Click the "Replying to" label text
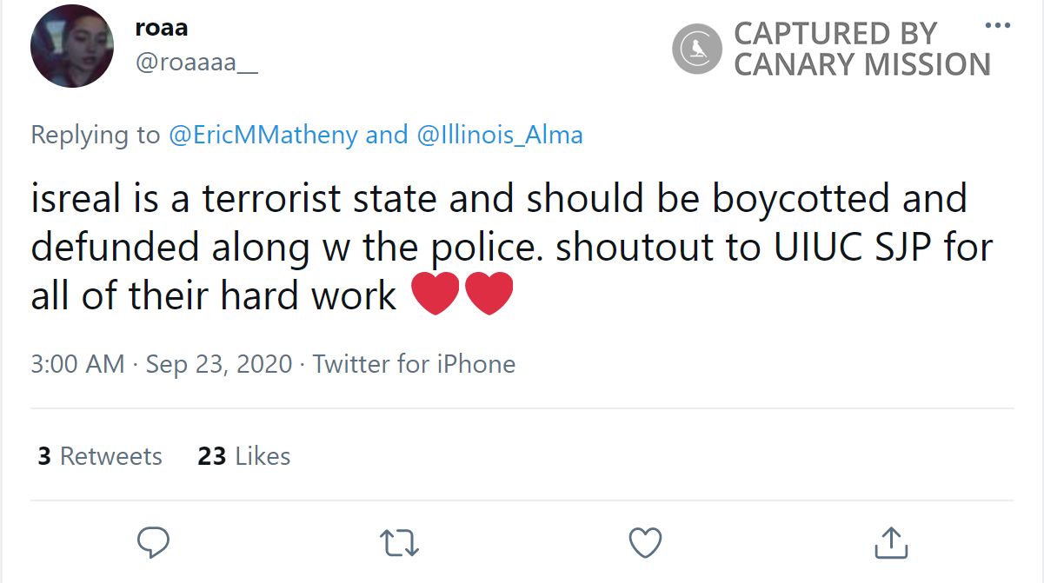This screenshot has width=1044, height=583. 95,136
